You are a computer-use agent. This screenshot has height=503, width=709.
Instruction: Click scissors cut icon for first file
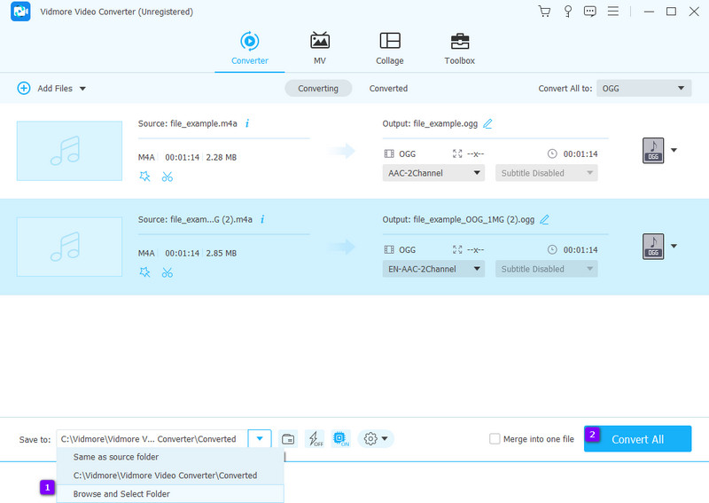167,176
